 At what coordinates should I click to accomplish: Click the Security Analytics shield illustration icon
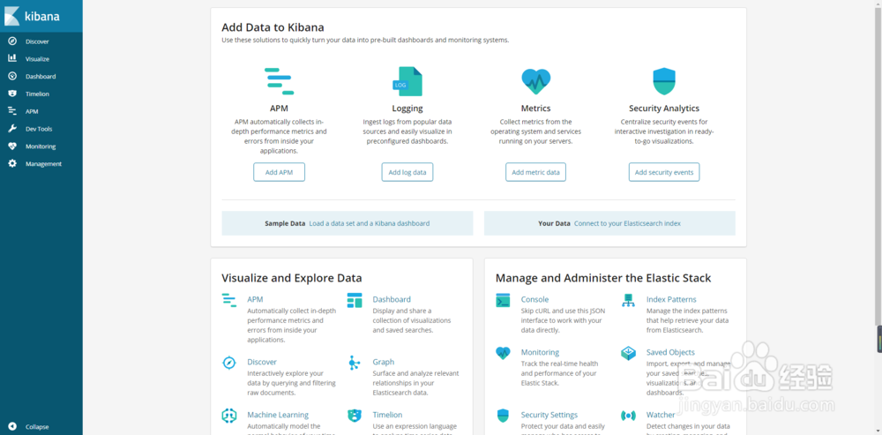(x=664, y=81)
